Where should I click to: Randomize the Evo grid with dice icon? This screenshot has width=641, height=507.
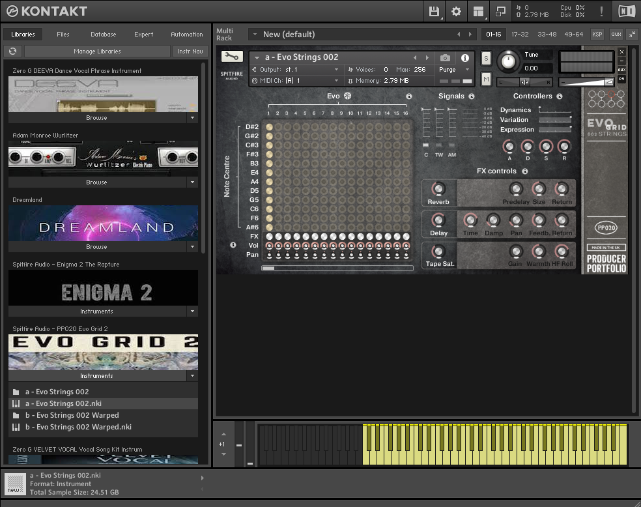[347, 96]
